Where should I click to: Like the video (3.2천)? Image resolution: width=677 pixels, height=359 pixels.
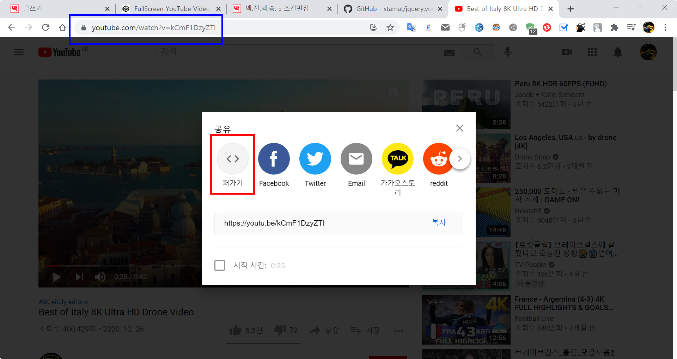pos(246,330)
